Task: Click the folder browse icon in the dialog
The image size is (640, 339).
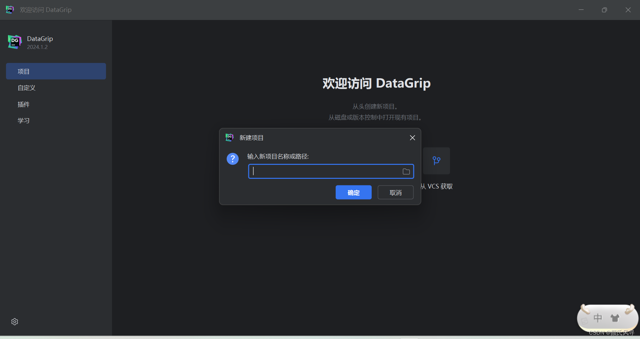Action: pos(406,171)
